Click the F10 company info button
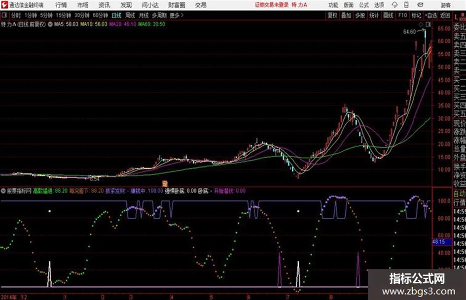The image size is (466, 300). pyautogui.click(x=403, y=15)
